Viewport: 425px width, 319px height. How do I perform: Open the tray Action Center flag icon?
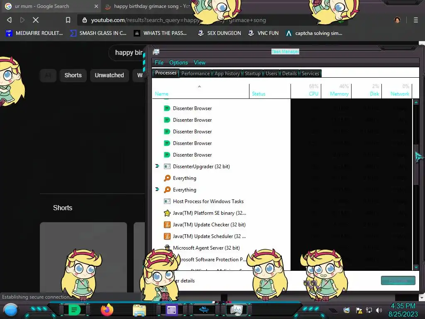[359, 310]
